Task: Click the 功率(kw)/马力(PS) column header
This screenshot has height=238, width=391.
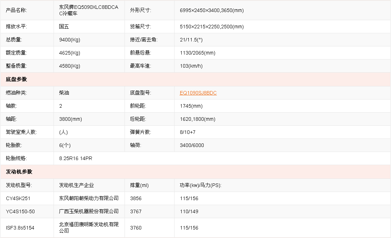Action: 200,185
